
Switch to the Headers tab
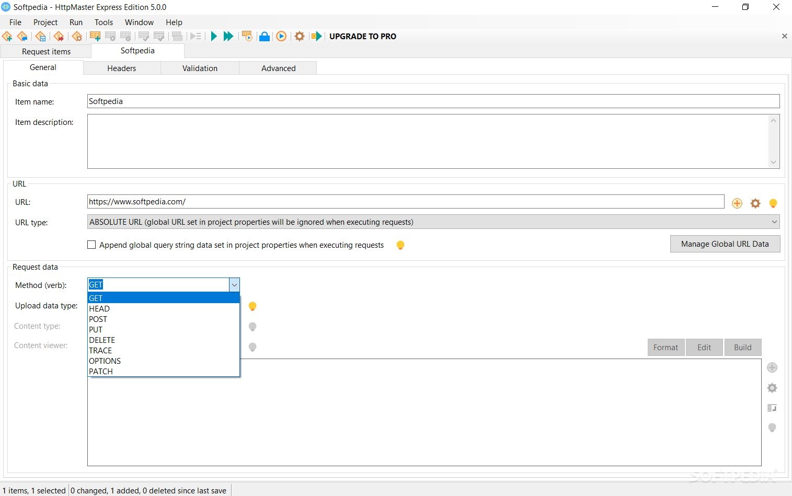click(122, 68)
